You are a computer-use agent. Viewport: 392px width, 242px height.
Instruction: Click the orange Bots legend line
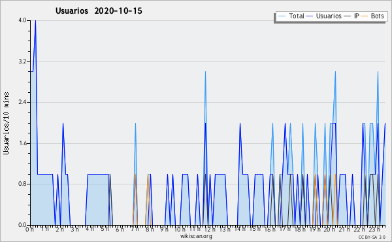point(365,16)
